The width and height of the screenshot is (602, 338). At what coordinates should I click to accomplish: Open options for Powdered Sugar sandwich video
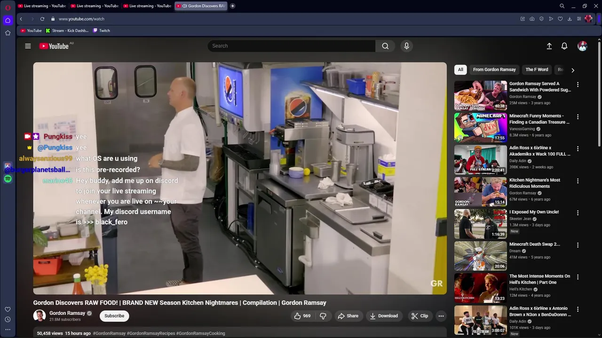578,84
